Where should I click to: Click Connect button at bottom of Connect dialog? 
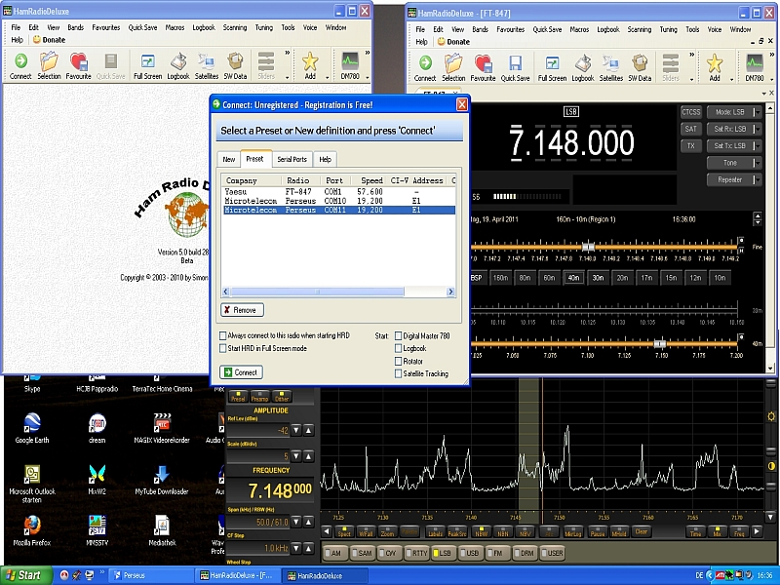(x=241, y=372)
